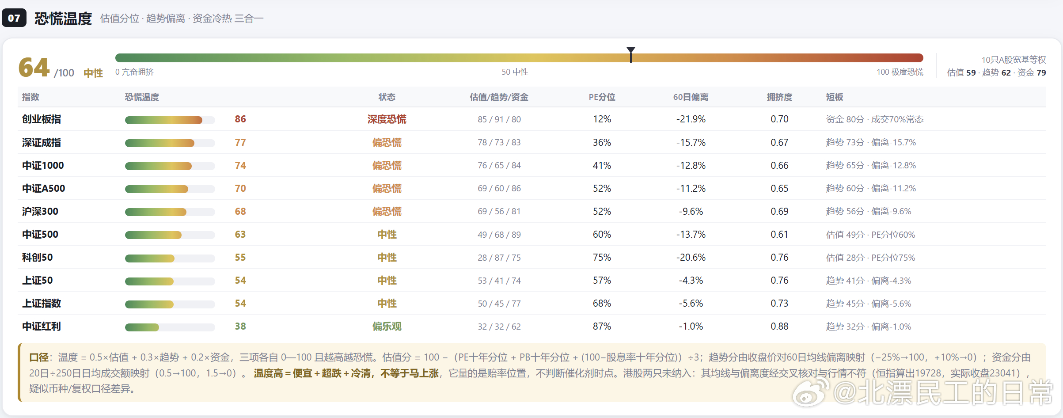Select the 沪深300 index name

40,212
